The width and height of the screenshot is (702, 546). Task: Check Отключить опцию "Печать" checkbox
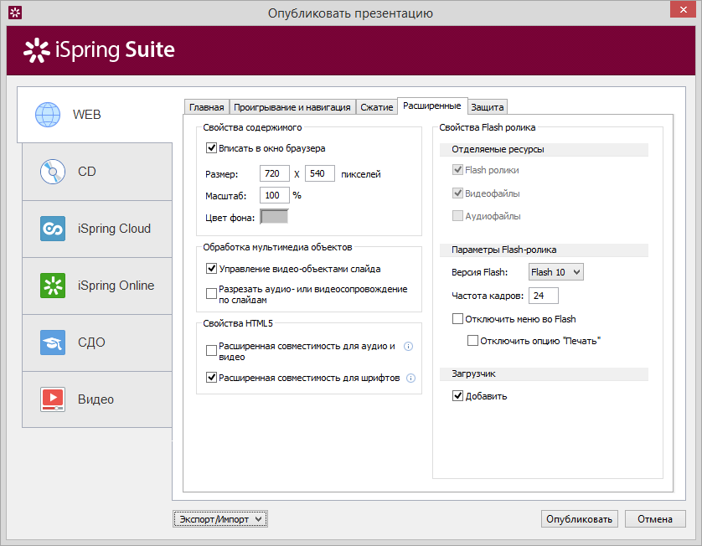click(472, 341)
